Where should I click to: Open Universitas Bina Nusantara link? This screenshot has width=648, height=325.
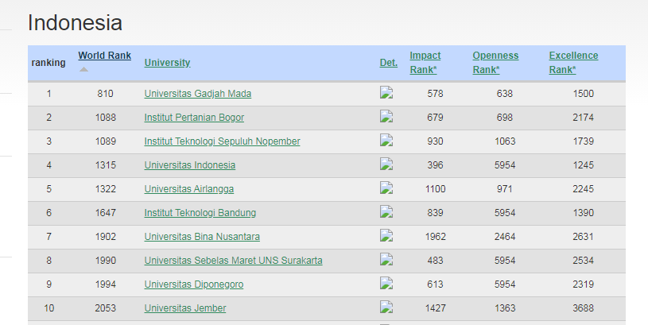pos(202,237)
